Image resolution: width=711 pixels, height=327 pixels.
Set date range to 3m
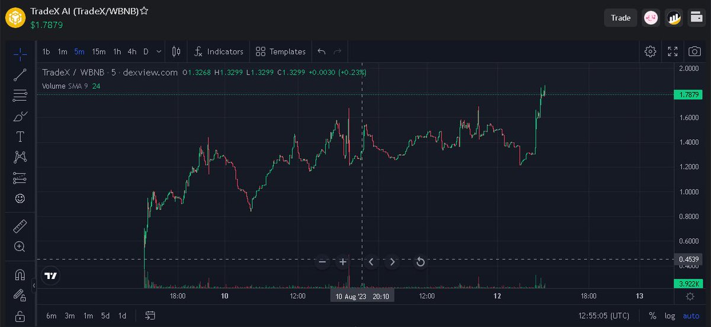(69, 315)
